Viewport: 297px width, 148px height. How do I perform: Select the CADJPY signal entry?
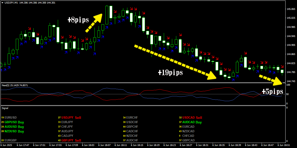pyautogui.click(x=65, y=136)
